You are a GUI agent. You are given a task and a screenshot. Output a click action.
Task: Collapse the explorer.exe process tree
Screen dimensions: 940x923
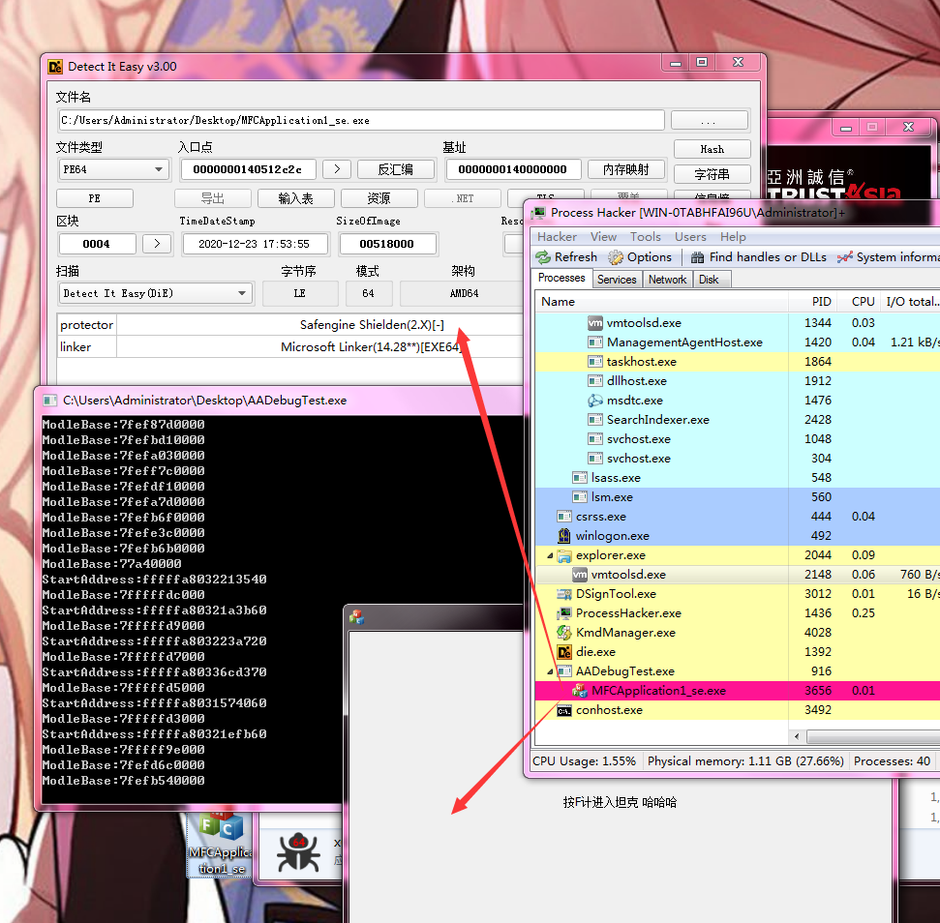pos(550,556)
